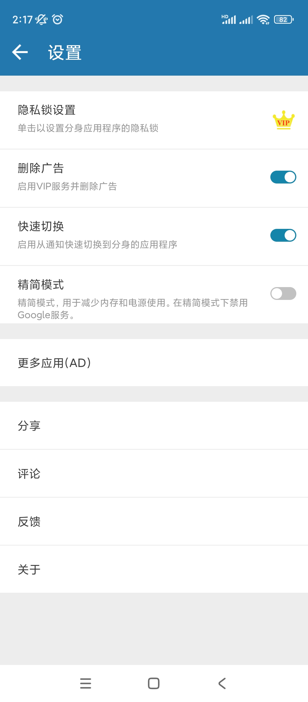Screen dimensions: 308x702
Task: Tap the 设置 page title
Action: point(65,53)
